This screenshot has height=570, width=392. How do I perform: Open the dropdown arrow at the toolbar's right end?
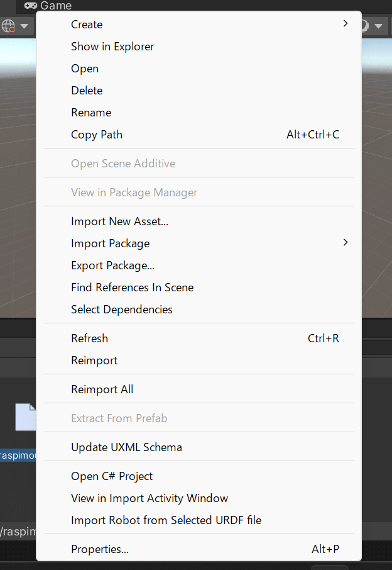(x=378, y=26)
